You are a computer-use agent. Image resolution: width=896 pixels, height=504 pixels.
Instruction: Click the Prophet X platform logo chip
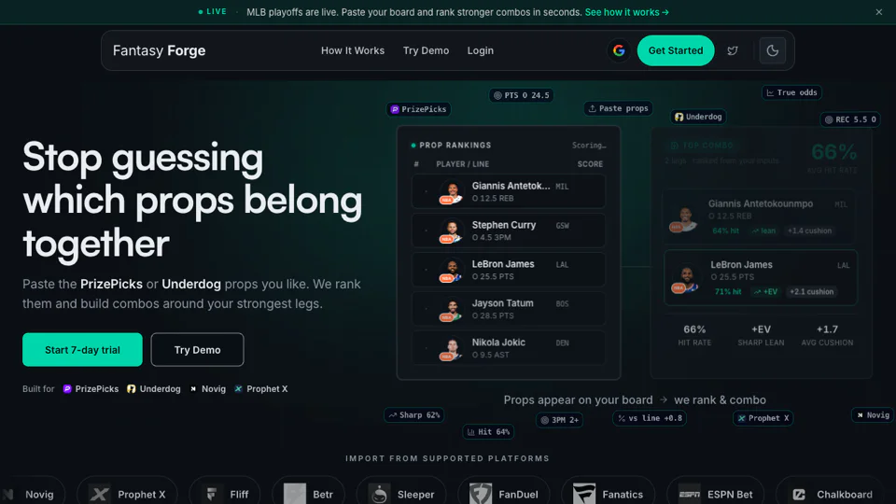tap(128, 494)
